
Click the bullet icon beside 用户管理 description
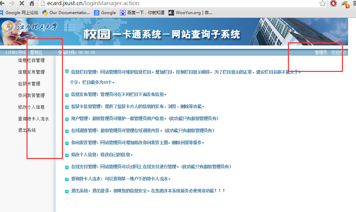(67, 119)
